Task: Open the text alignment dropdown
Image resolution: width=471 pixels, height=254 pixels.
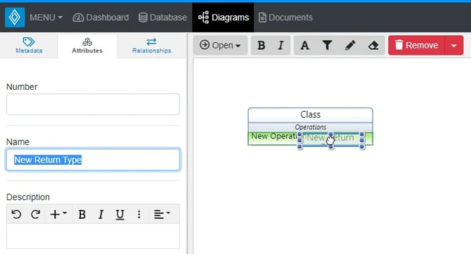Action: pyautogui.click(x=162, y=214)
